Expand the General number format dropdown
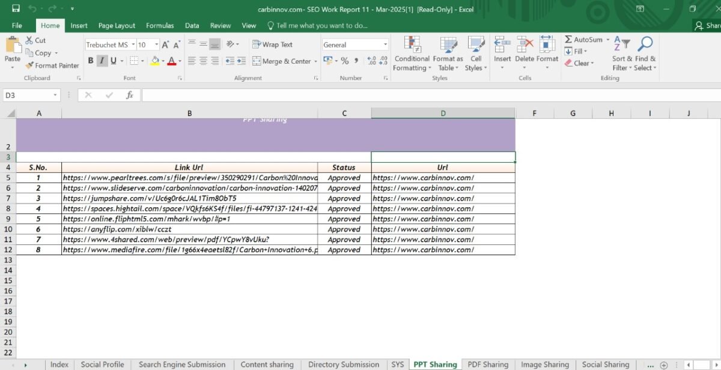 click(385, 45)
